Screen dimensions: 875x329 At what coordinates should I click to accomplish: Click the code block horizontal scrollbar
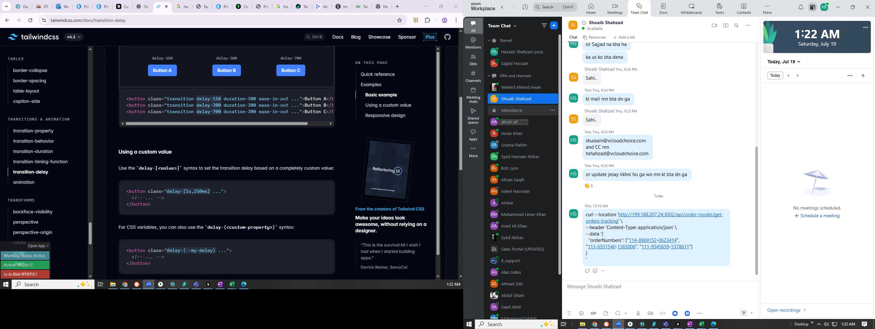click(217, 123)
